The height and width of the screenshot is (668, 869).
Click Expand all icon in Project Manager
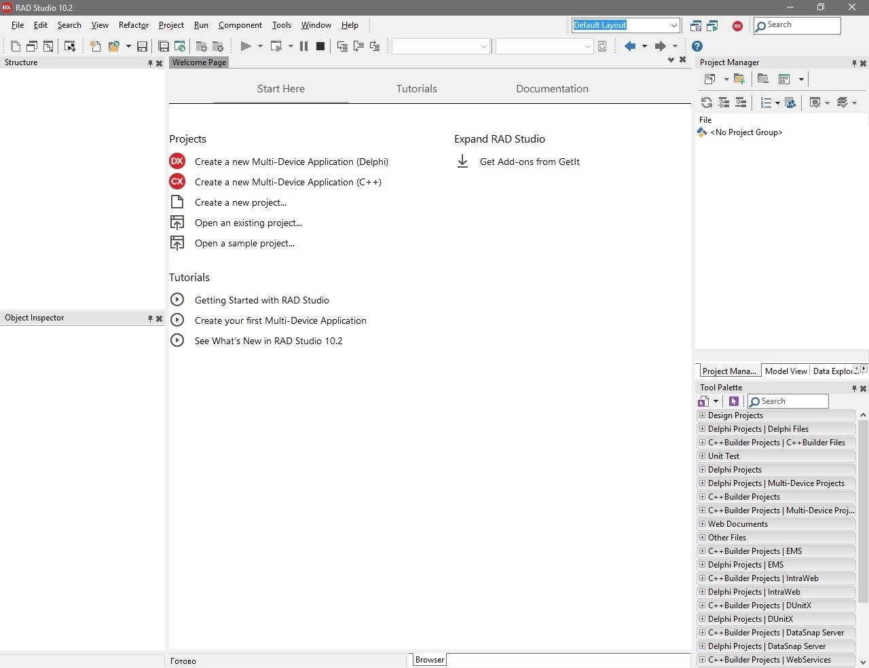[x=724, y=103]
